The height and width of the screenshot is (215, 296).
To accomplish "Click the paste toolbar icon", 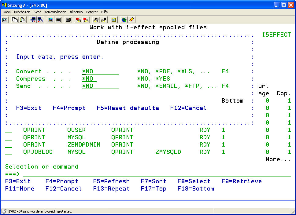I will [23, 20].
